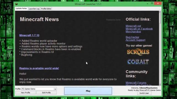Close the Minecraft Launcher window

pos(158,4)
